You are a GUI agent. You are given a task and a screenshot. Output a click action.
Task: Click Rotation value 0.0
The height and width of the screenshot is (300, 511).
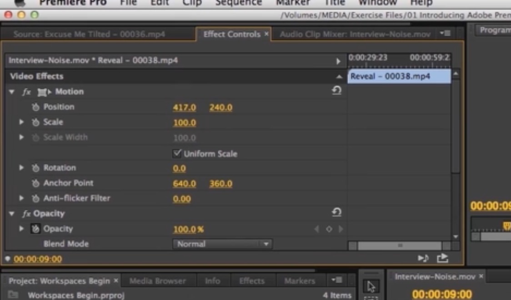(179, 168)
